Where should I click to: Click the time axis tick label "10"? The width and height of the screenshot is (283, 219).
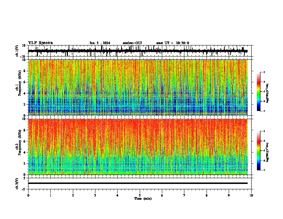[x=251, y=195]
